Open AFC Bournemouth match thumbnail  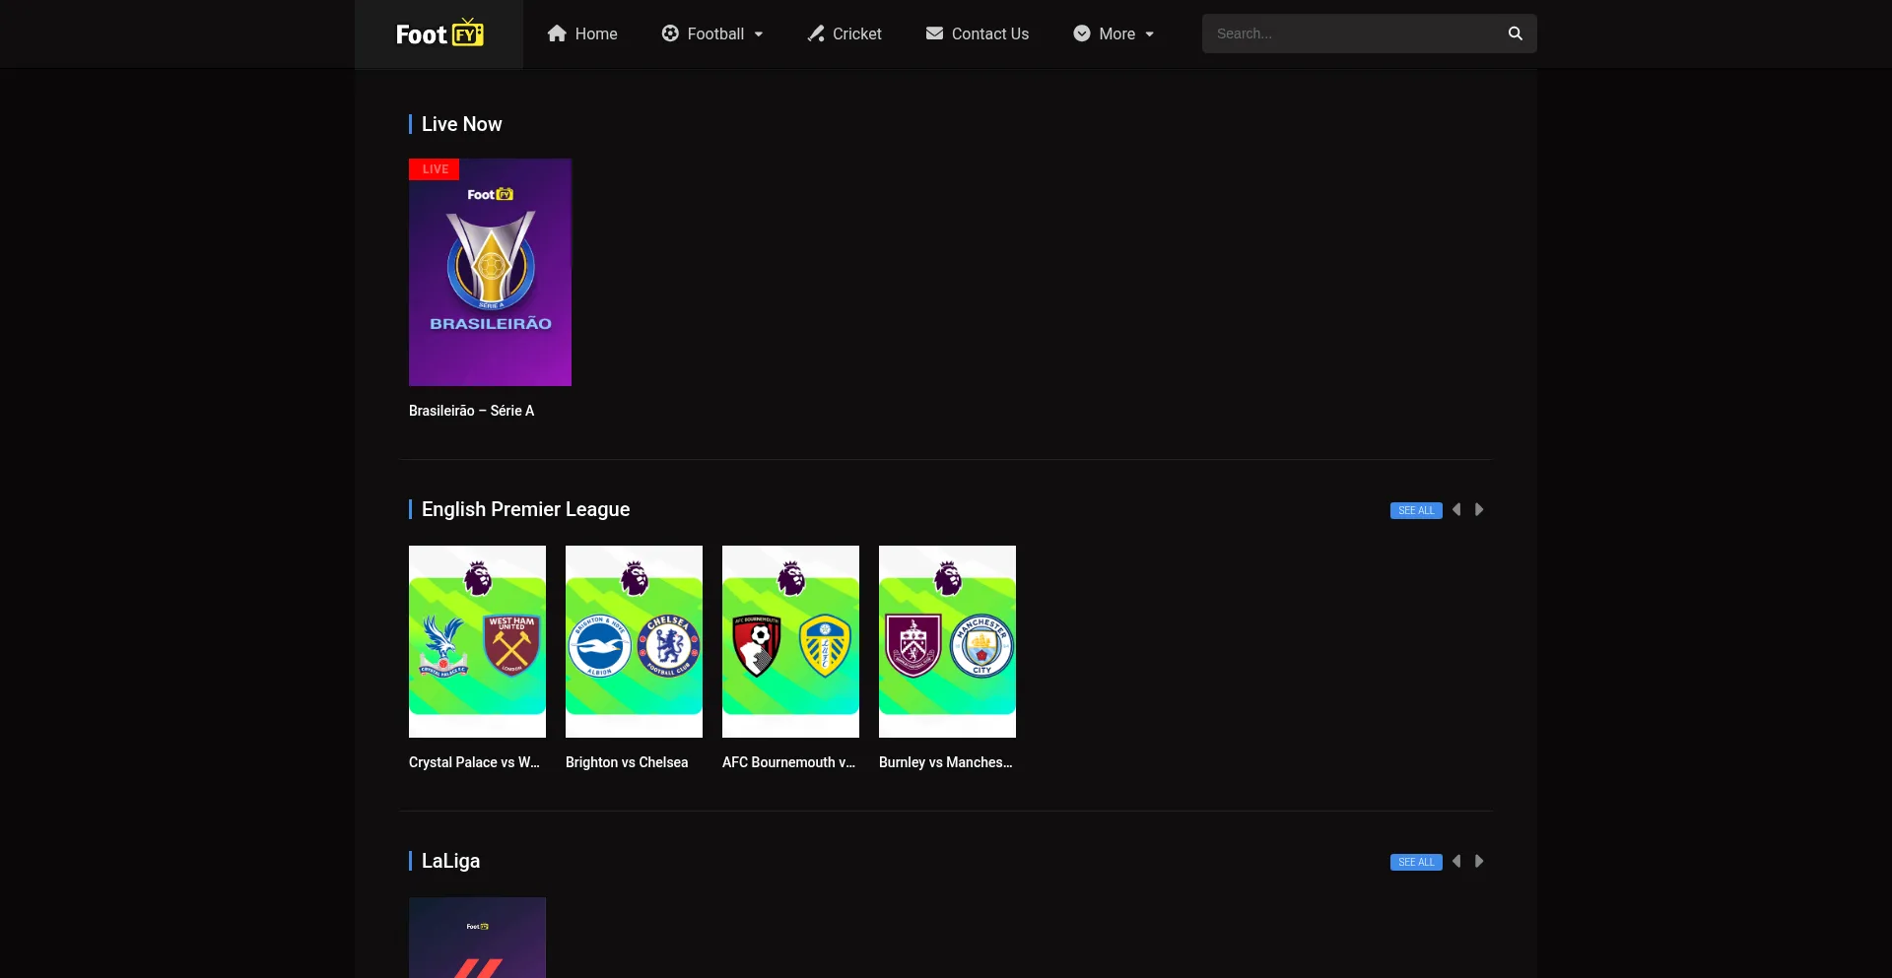[x=790, y=641]
